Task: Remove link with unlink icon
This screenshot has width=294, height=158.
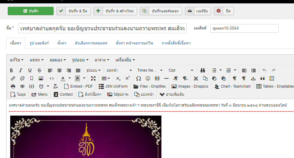Action: 22,78
